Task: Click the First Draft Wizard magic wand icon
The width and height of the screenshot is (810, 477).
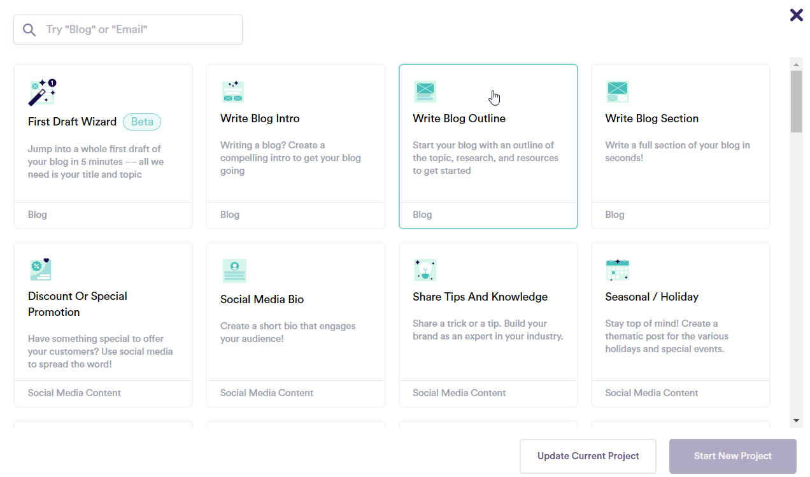Action: click(x=42, y=92)
